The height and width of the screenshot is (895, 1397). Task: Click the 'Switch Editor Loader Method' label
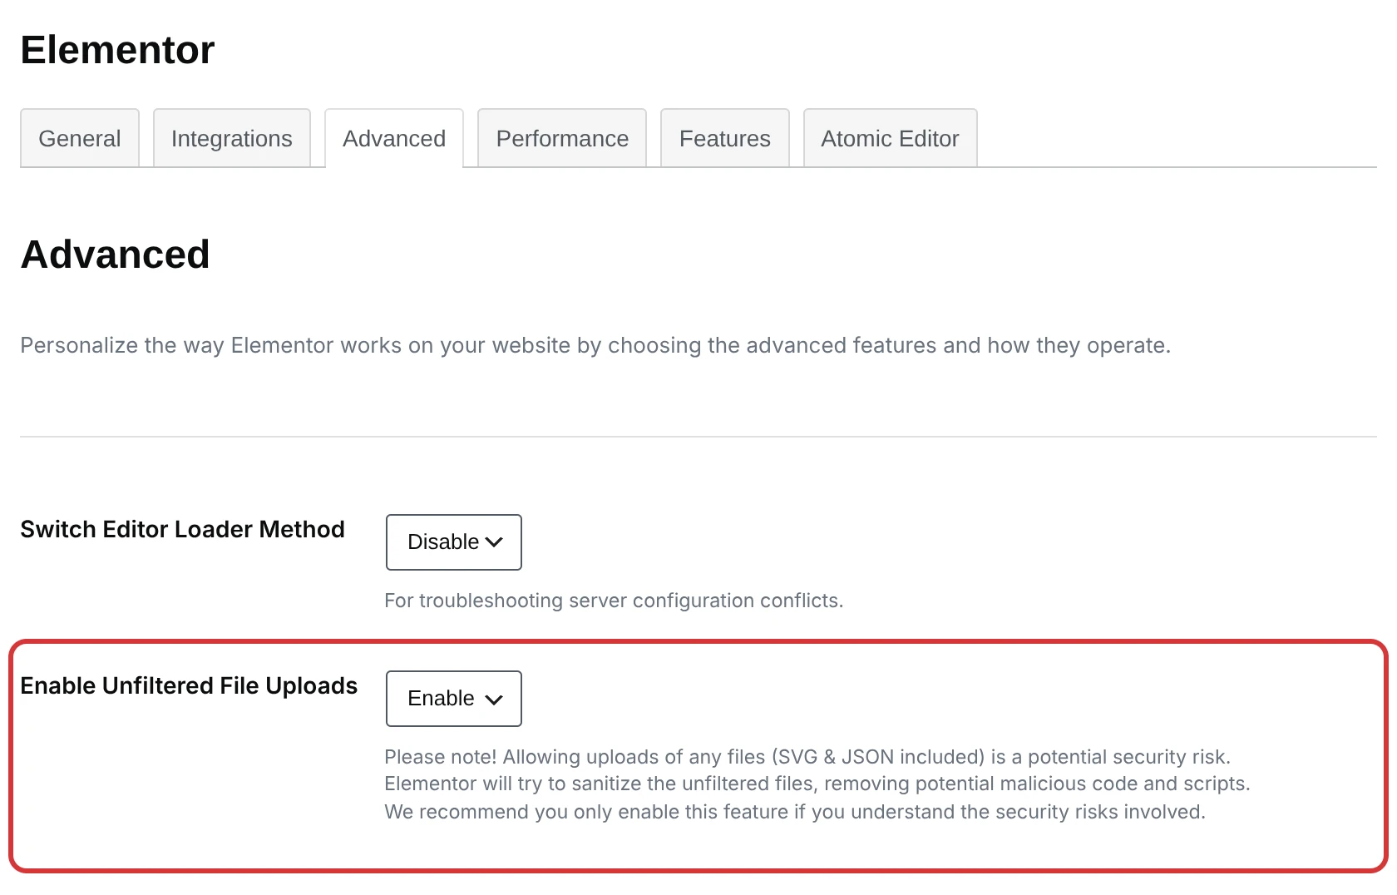pyautogui.click(x=182, y=529)
